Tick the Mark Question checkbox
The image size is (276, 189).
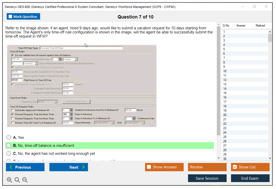click(11, 17)
